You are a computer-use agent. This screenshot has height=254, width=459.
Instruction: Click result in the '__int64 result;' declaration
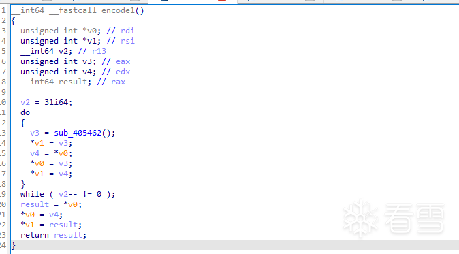pos(73,82)
